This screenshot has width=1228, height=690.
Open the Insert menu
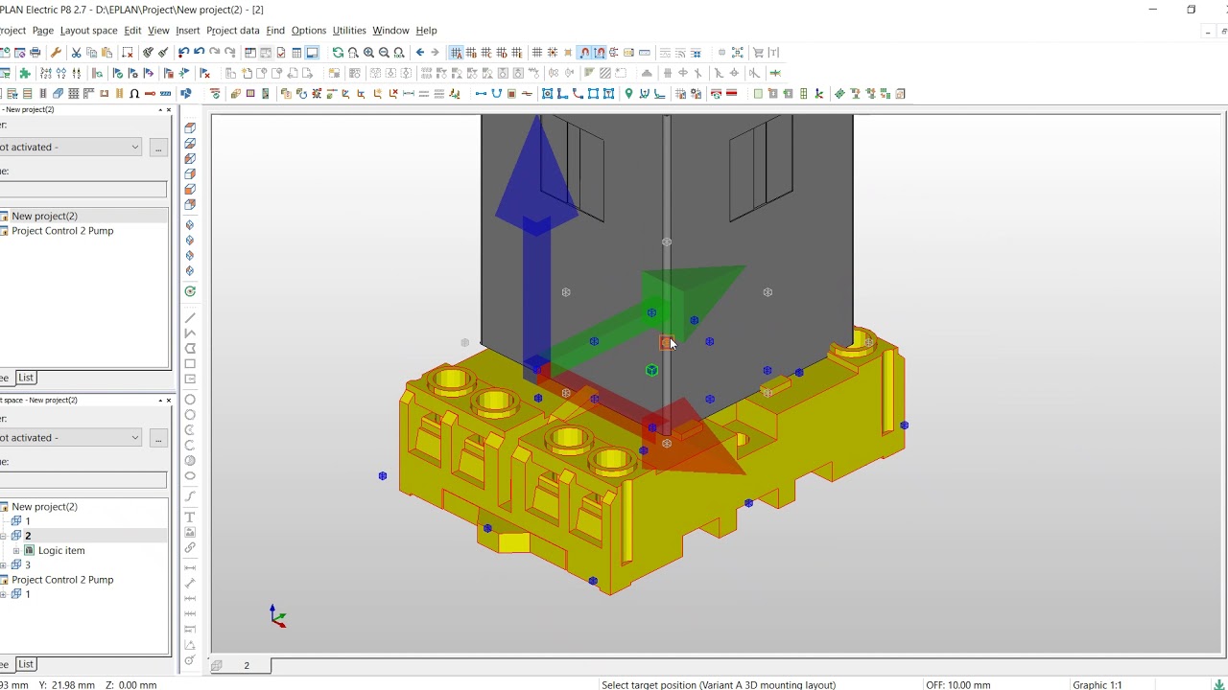tap(188, 31)
